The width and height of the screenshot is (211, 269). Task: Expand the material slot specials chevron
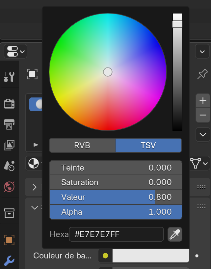(x=203, y=134)
